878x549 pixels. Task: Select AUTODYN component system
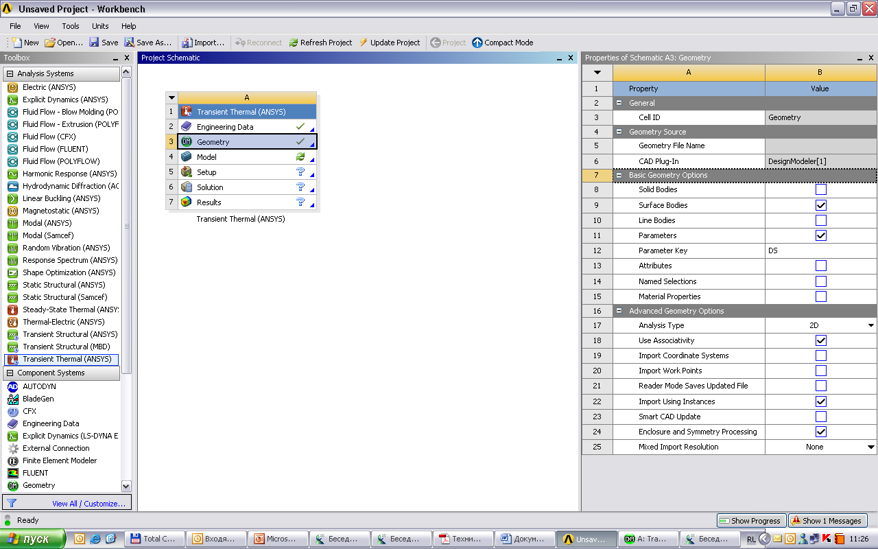coord(39,386)
